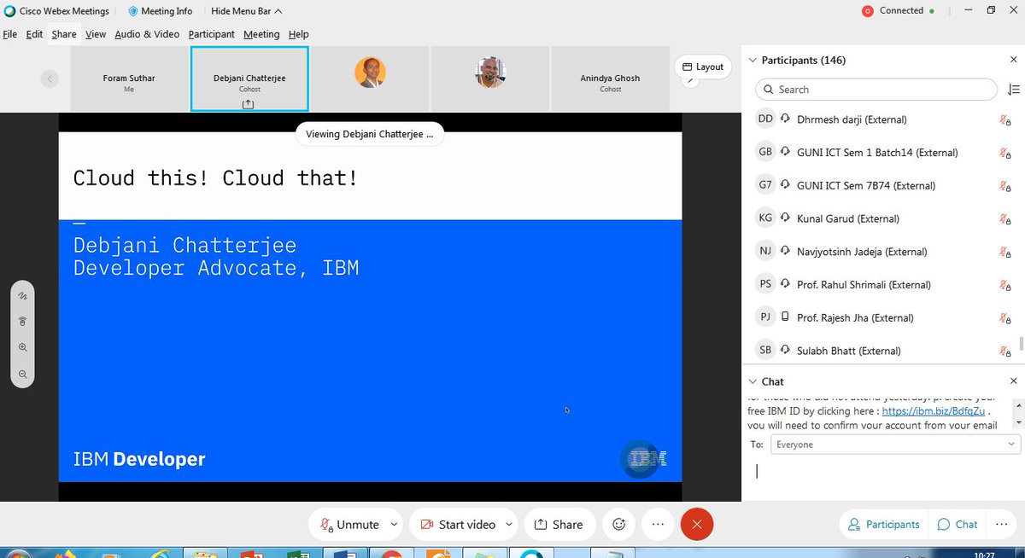Screen dimensions: 1025x558
Task: Click the zoom out magnifier icon
Action: [23, 375]
